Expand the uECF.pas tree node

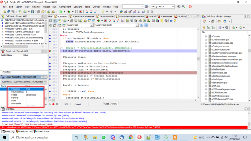206,86
